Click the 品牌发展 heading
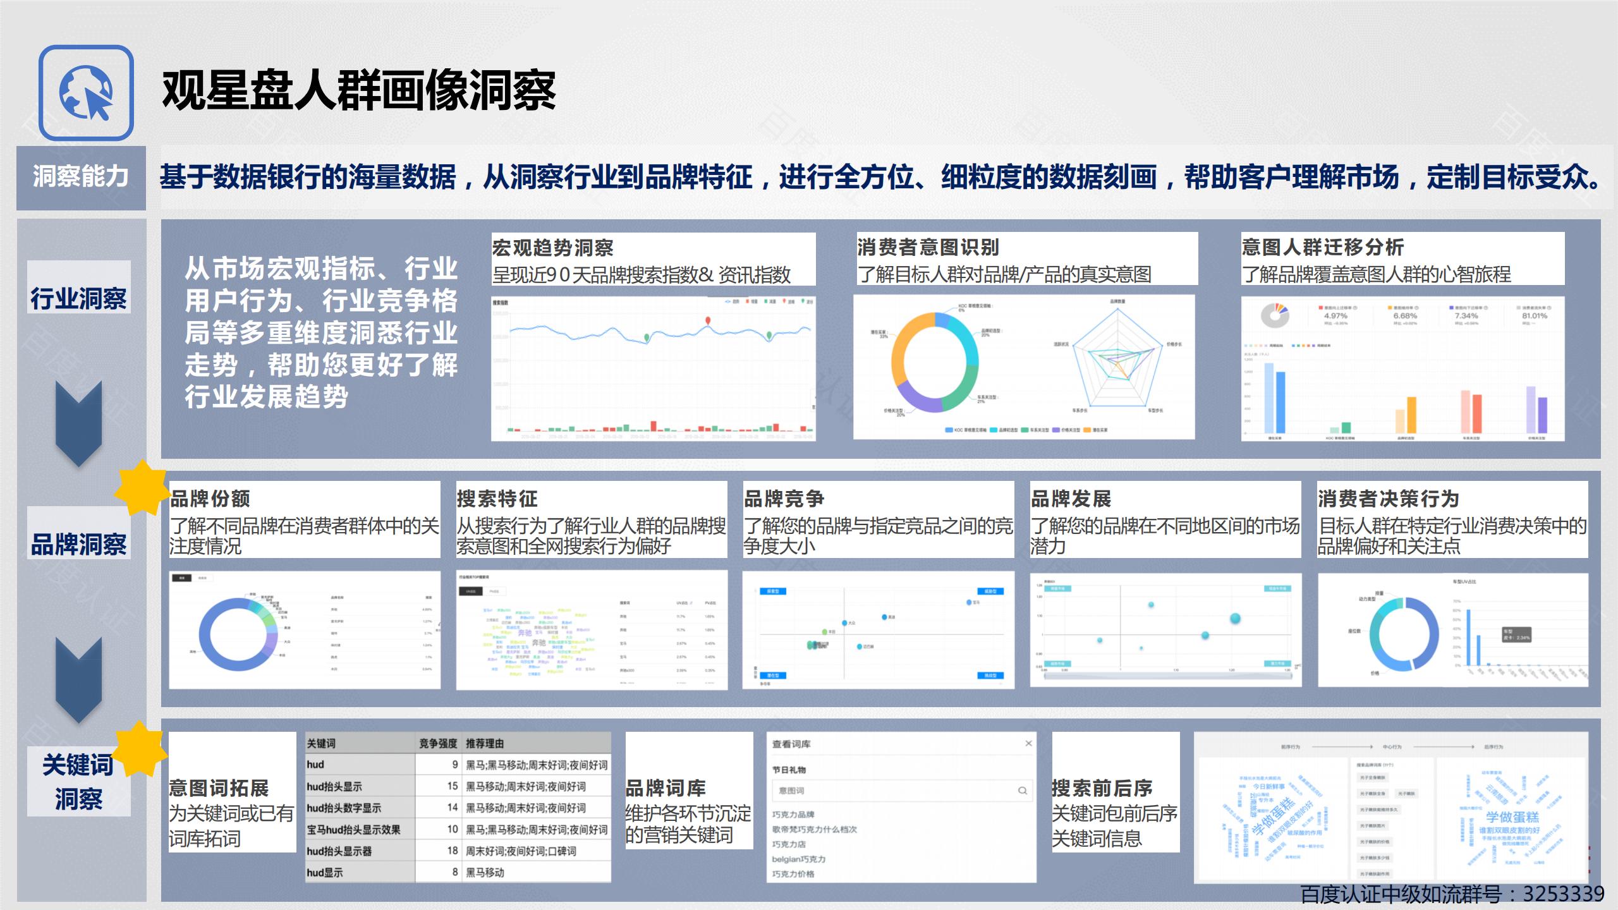The width and height of the screenshot is (1618, 910). click(x=1071, y=499)
